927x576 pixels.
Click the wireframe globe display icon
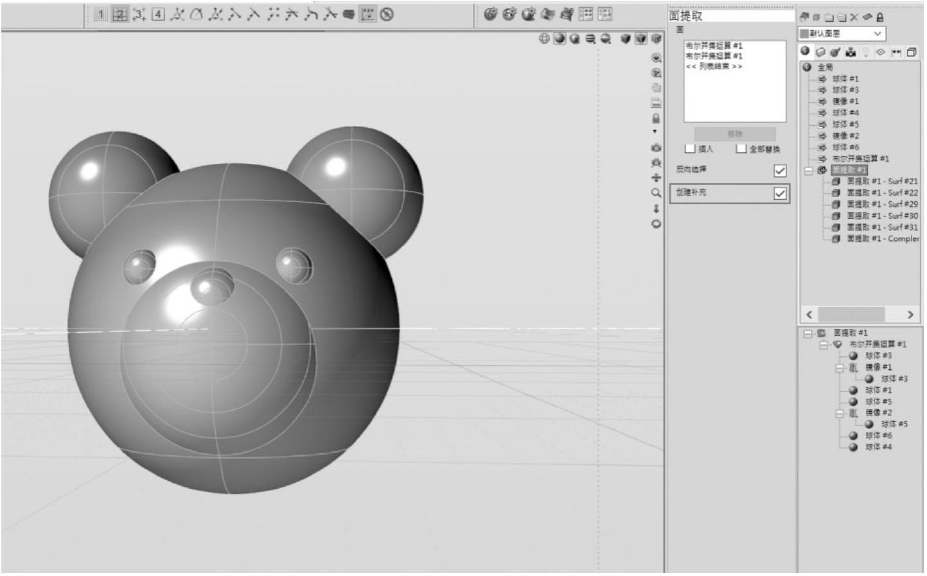pyautogui.click(x=543, y=39)
